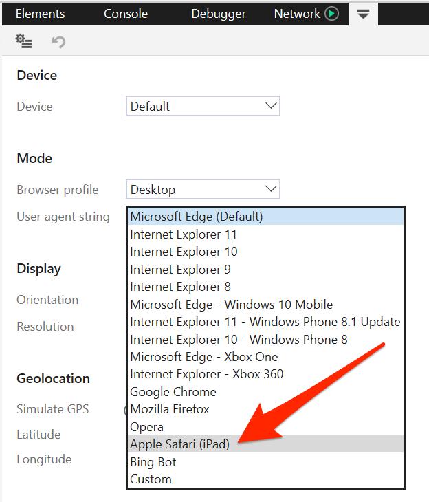
Task: Choose Microsoft Edge (Default) option
Action: click(x=197, y=217)
